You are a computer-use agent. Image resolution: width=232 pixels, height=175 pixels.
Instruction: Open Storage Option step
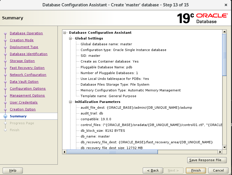click(x=22, y=61)
